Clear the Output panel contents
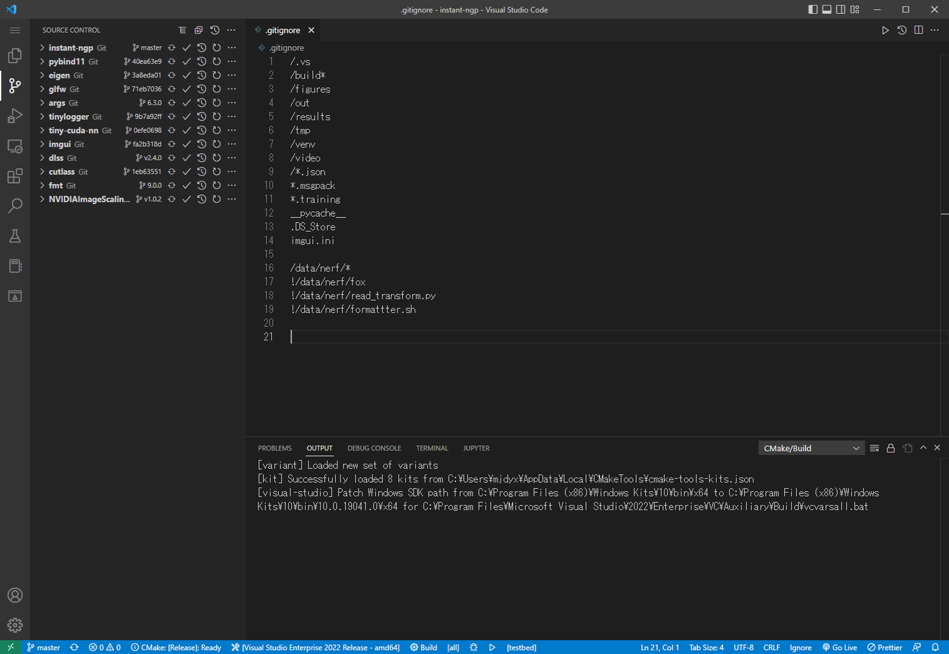The width and height of the screenshot is (949, 654). tap(875, 448)
